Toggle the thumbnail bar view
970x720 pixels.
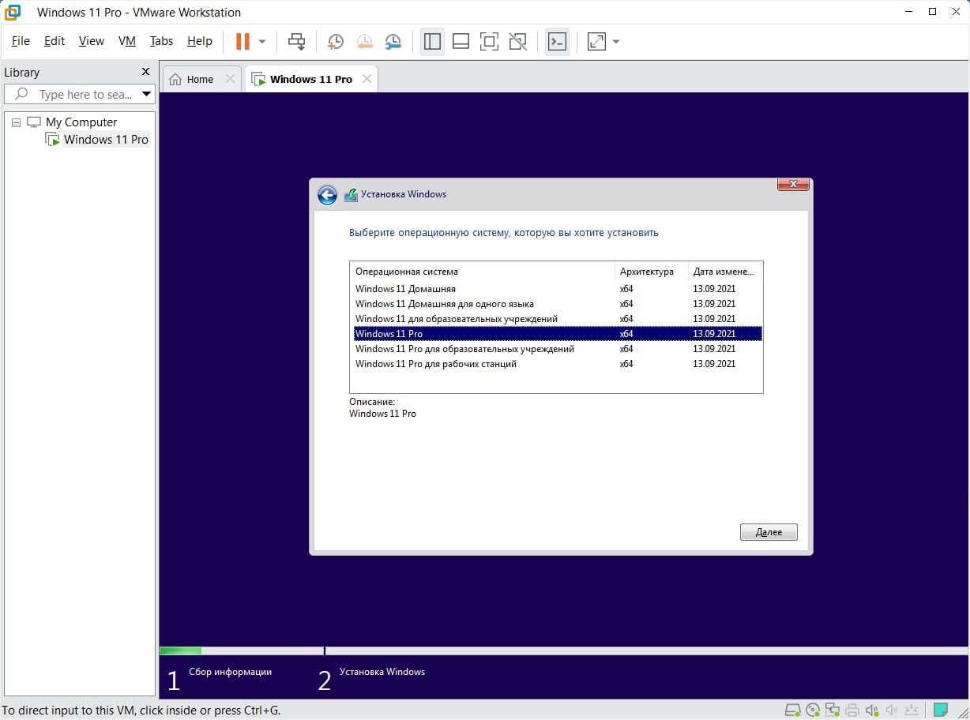[x=461, y=41]
